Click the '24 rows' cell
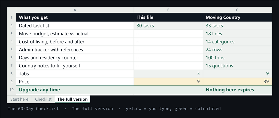 (237, 50)
